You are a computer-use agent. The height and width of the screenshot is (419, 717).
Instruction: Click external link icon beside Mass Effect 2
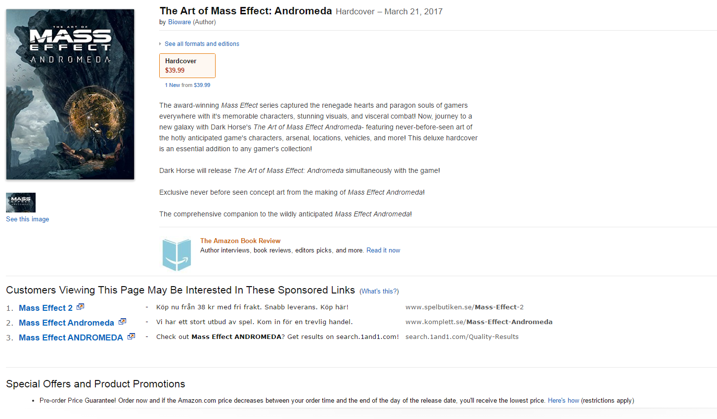[x=80, y=307]
